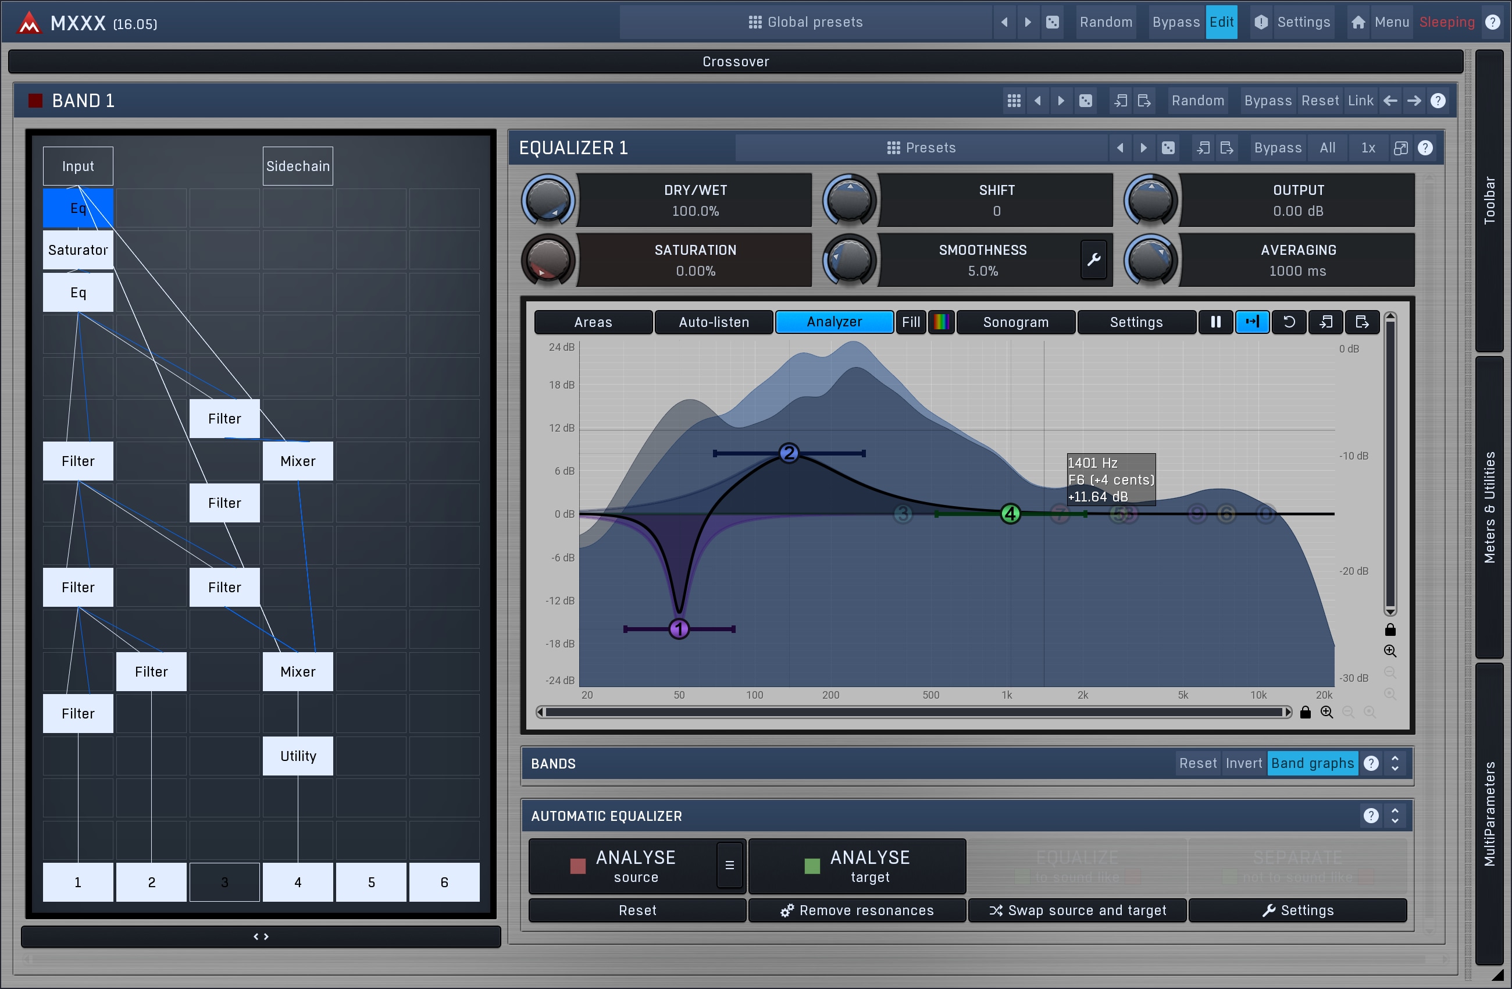Reset the analyzer with the circular arrow
The height and width of the screenshot is (989, 1512).
(x=1288, y=322)
